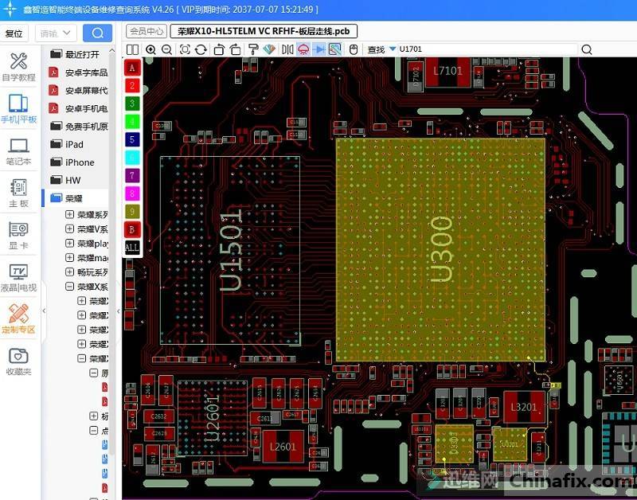Click the zoom-in magnifier in the PCB toolbar

pos(150,49)
